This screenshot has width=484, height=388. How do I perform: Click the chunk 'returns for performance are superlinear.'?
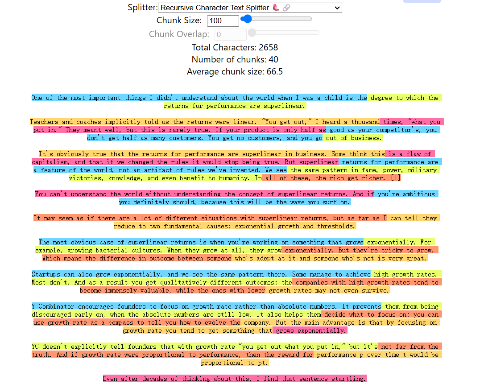point(235,106)
